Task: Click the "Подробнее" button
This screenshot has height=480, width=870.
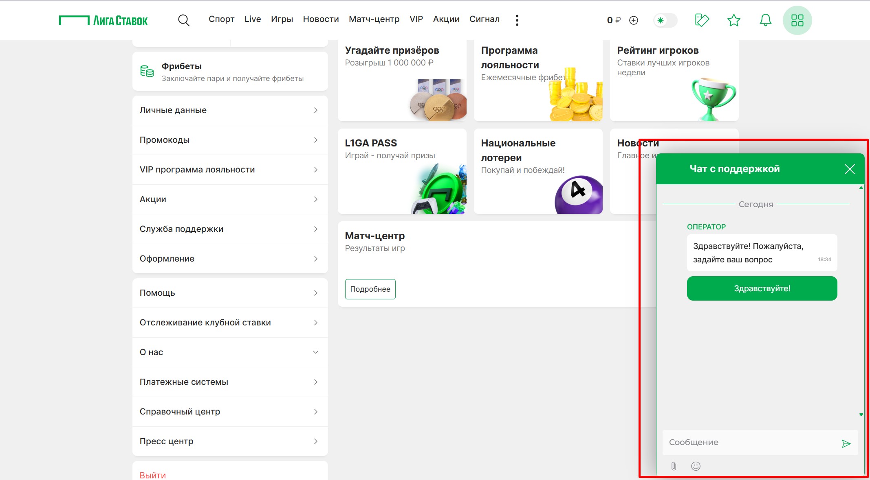Action: click(x=370, y=289)
